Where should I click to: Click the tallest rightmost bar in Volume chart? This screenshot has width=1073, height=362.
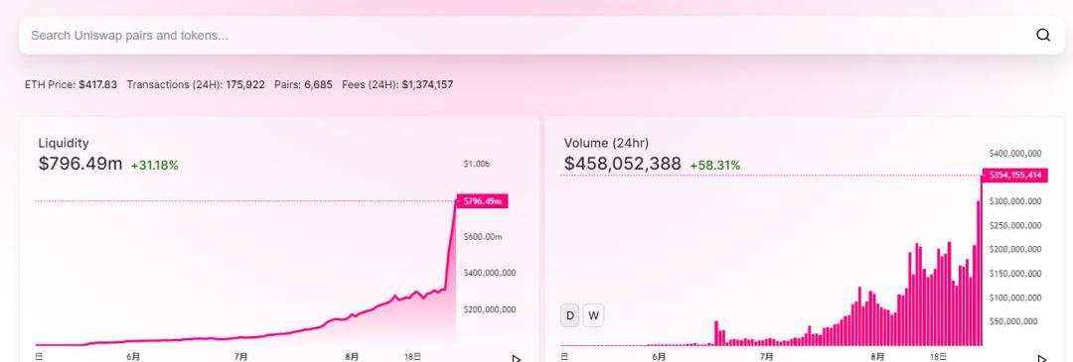click(983, 260)
